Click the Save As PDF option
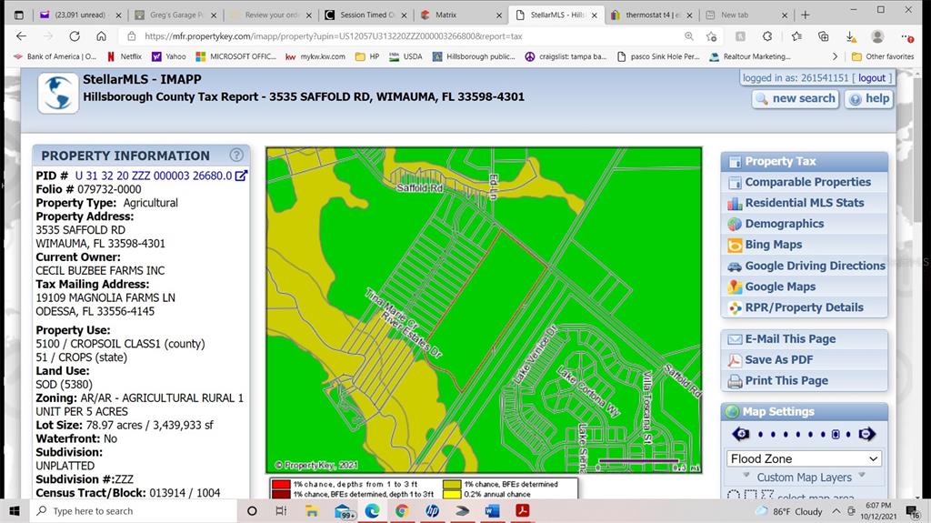Viewport: 931px width, 523px height. [778, 359]
